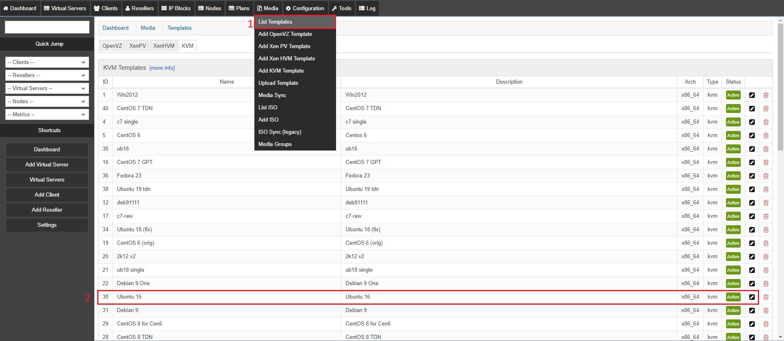The height and width of the screenshot is (341, 784).
Task: Delete the CentOS 6 (orig) template
Action: click(x=766, y=243)
